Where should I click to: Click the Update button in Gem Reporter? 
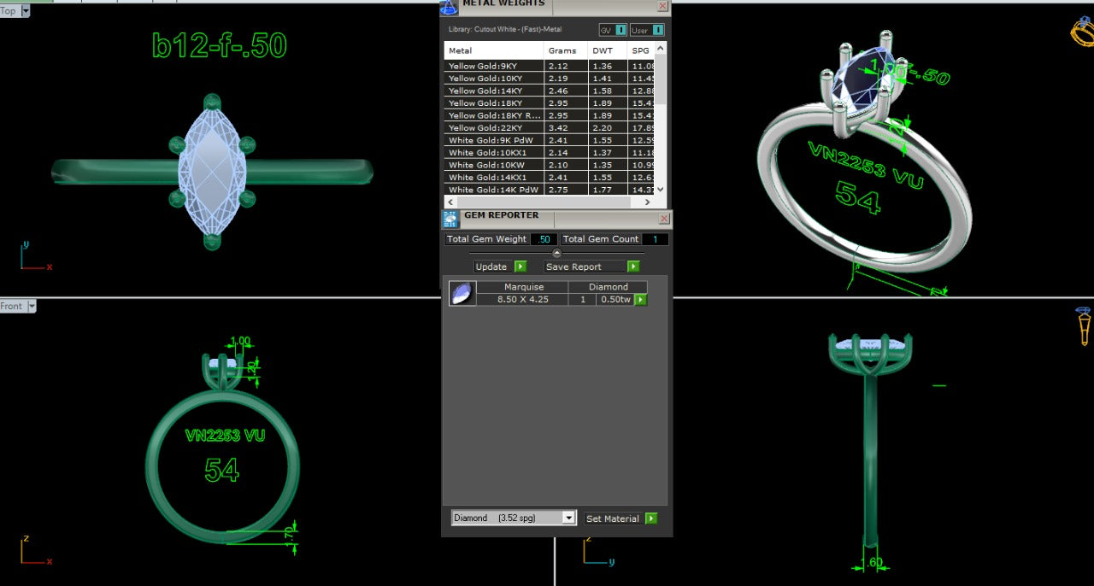pos(493,267)
